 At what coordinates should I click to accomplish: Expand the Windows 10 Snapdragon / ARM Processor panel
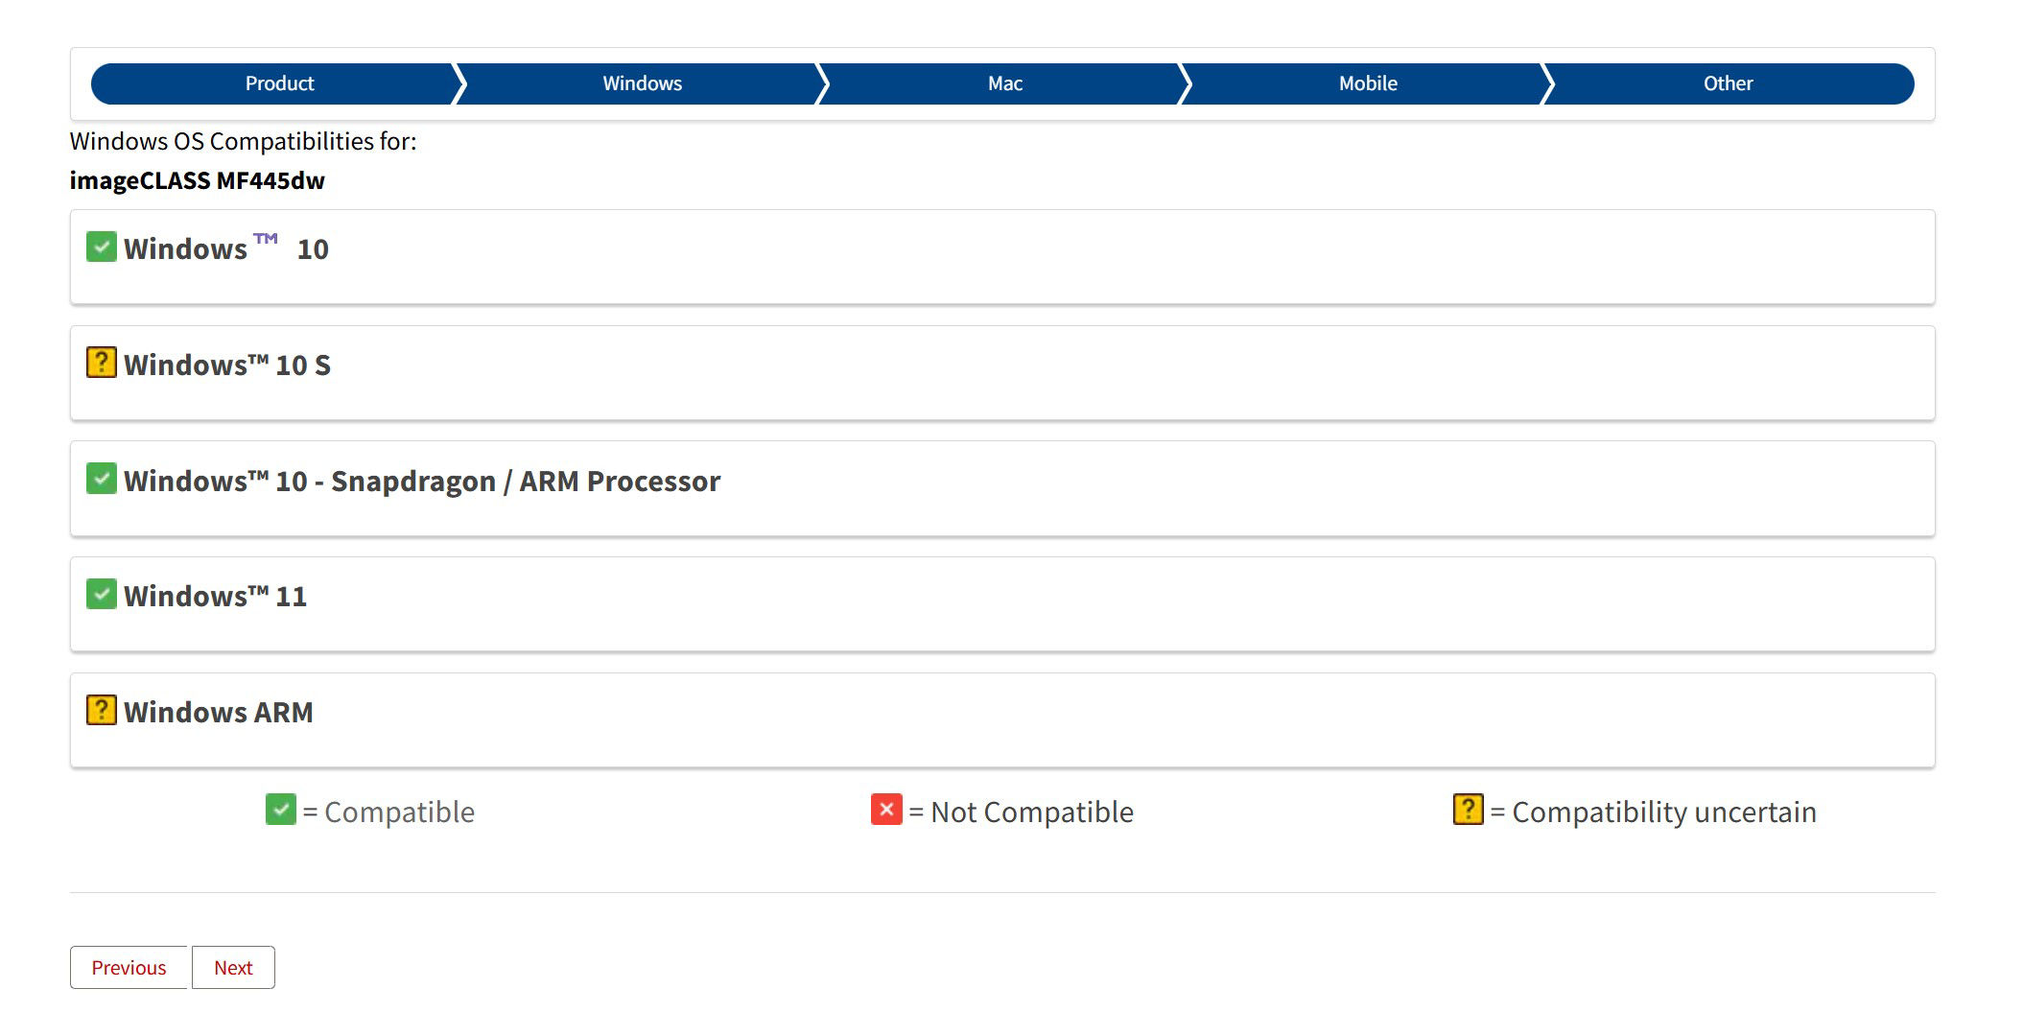(x=1002, y=489)
